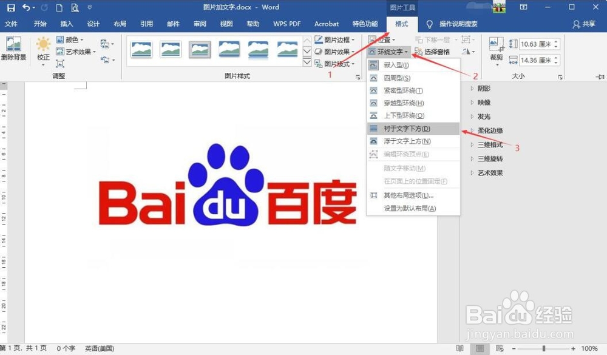Click the zoom in plus button
Image resolution: width=607 pixels, height=355 pixels.
click(573, 348)
